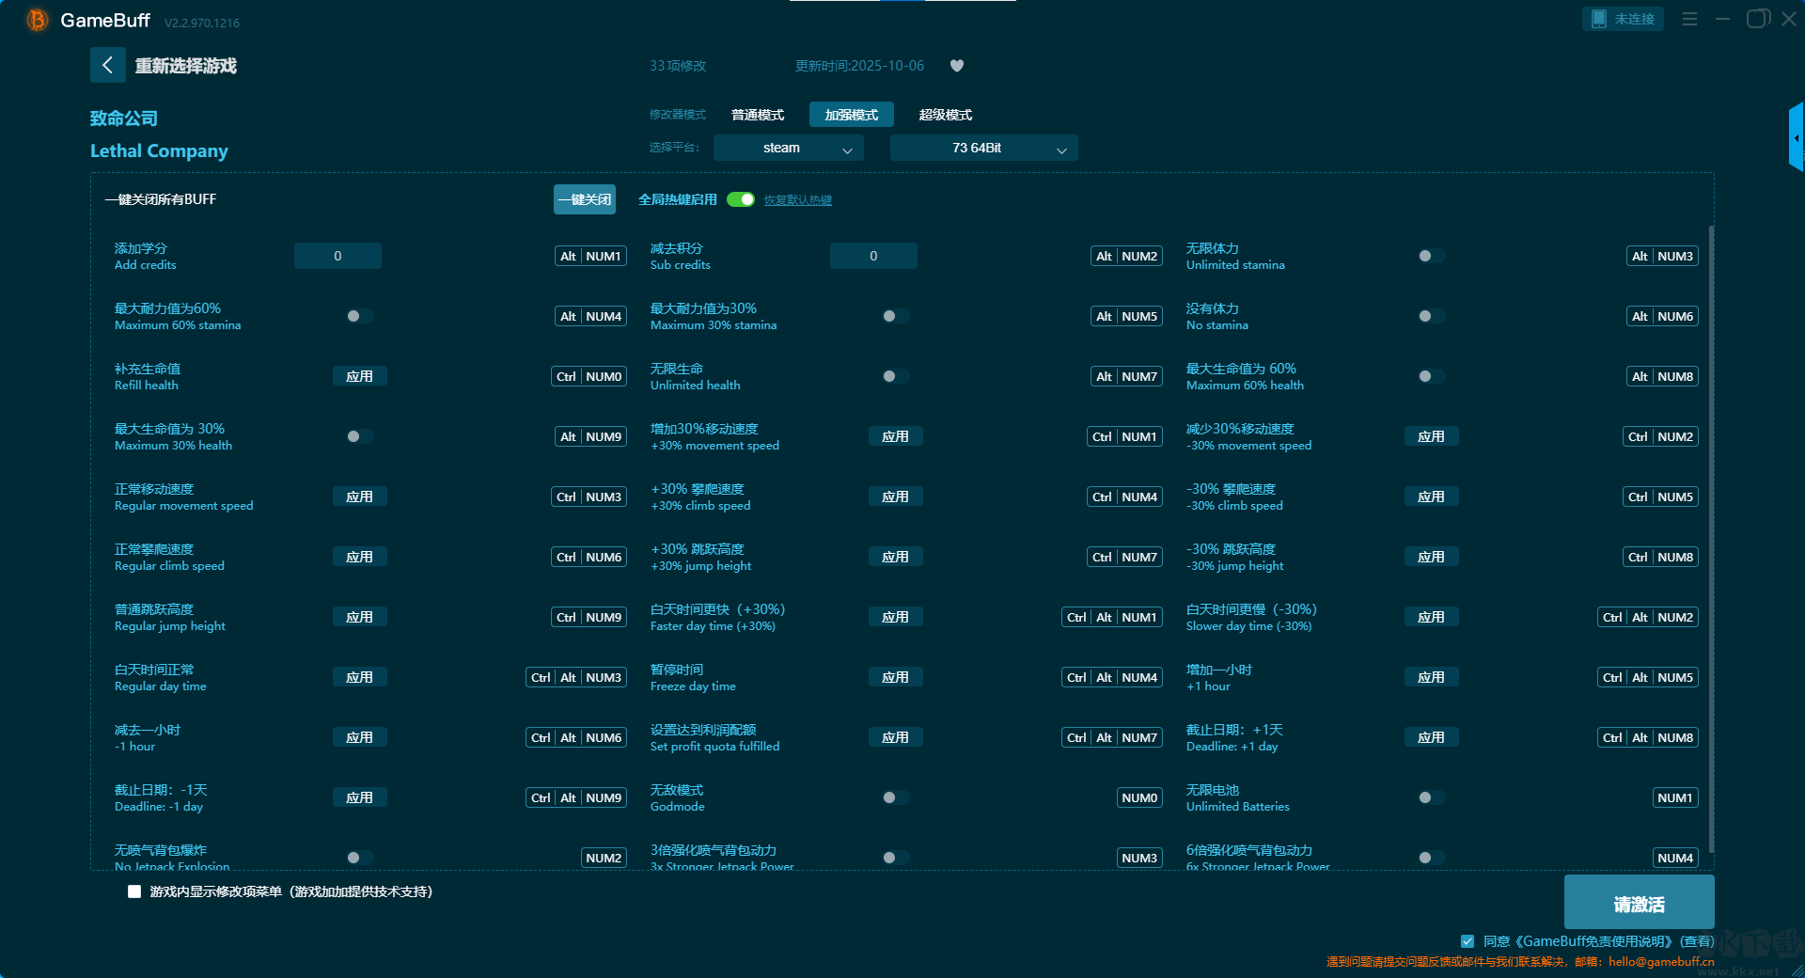
Task: Enable the No stamina toggle
Action: (x=1432, y=316)
